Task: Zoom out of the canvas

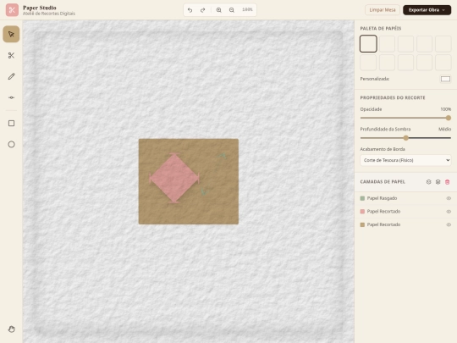Action: 232,10
